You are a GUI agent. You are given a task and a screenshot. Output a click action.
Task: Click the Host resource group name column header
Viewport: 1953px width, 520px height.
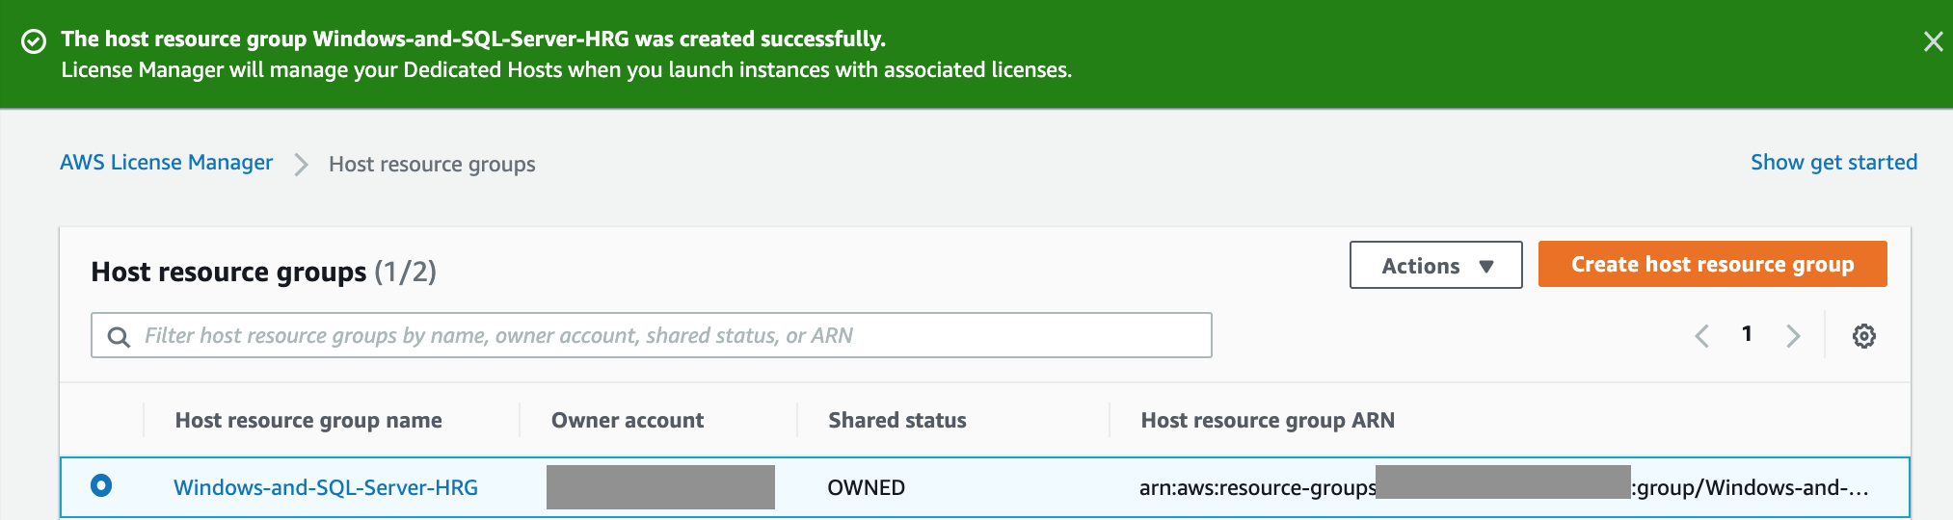(308, 420)
